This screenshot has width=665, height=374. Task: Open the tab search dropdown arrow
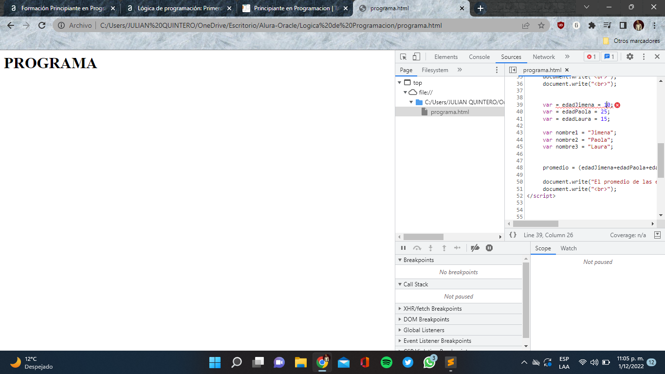tap(587, 7)
